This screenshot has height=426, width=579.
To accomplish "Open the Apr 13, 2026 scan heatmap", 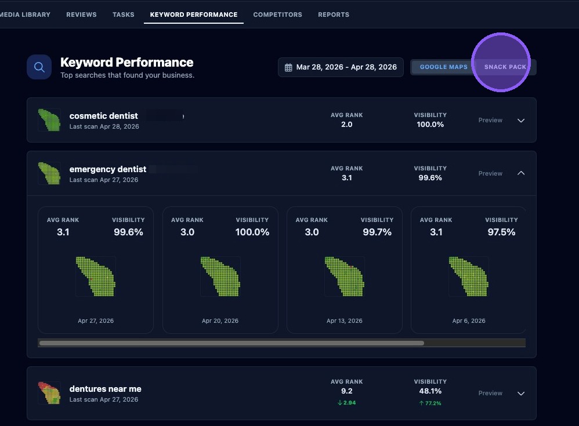I will tap(345, 276).
